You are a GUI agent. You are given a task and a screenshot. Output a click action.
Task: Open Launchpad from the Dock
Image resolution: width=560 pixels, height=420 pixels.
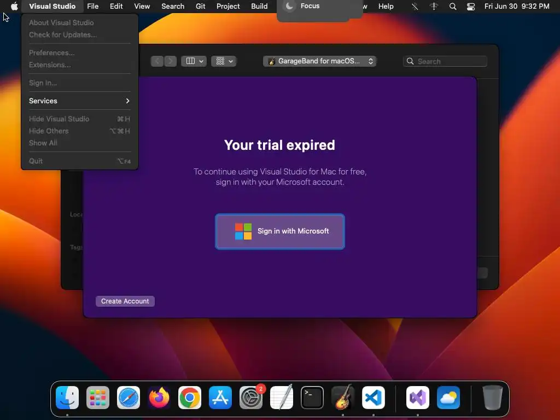98,398
